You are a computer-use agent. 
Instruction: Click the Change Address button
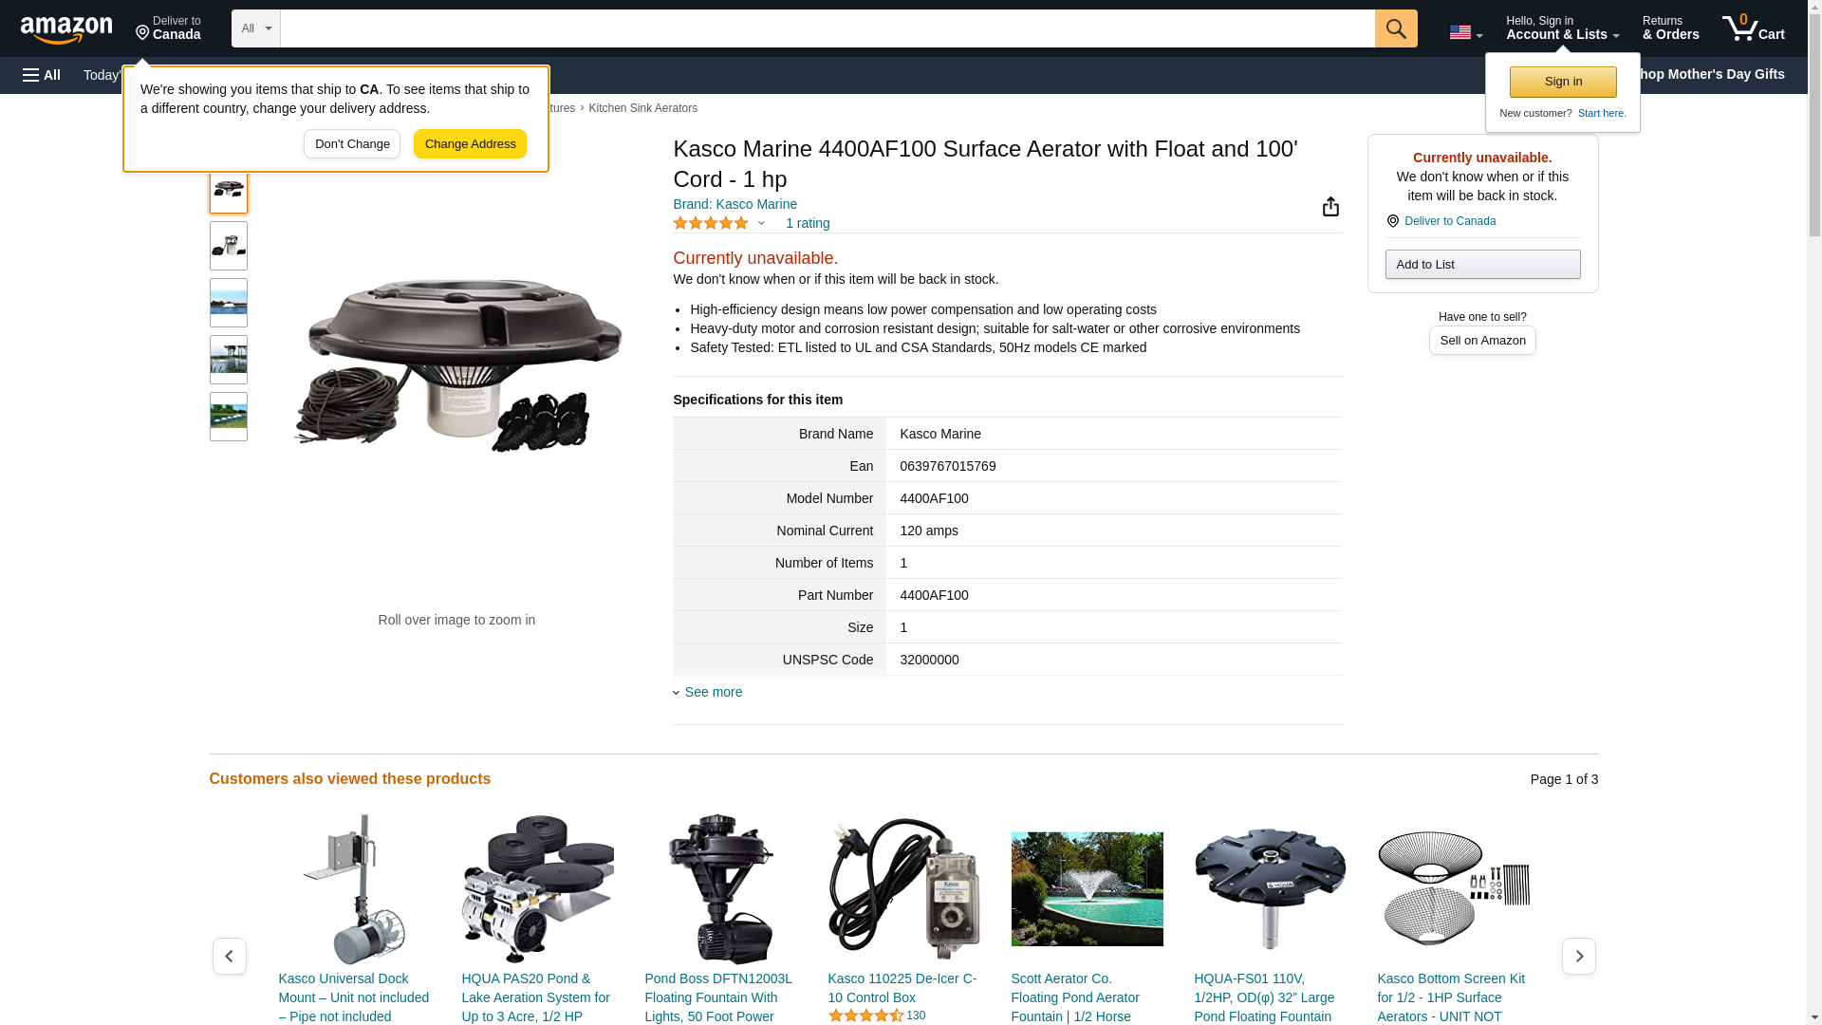point(470,144)
